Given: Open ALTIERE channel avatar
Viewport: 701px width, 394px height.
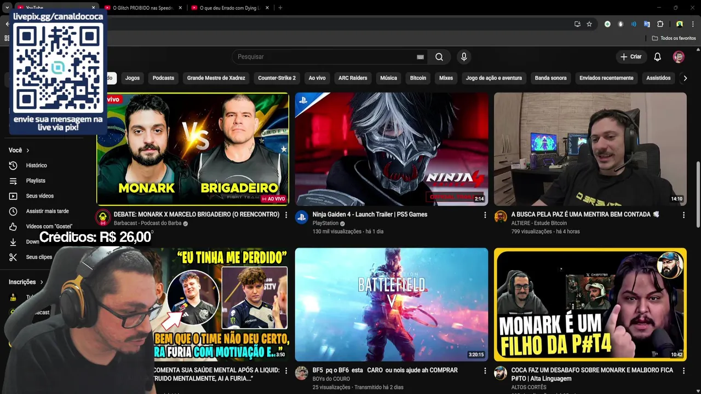Looking at the screenshot, I should (x=501, y=217).
